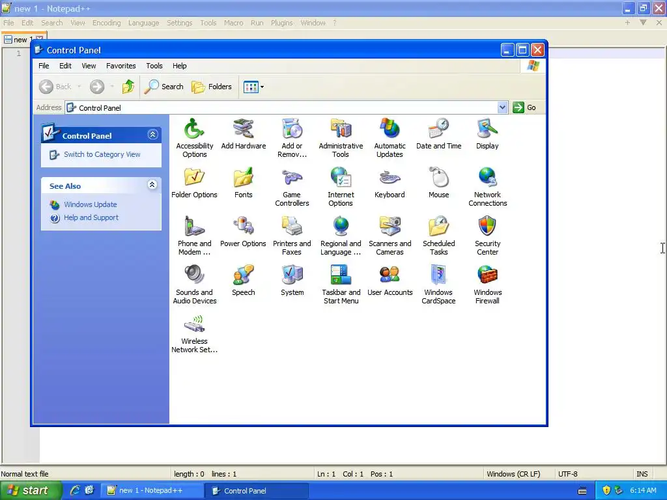Open the Fonts folder icon
Screen dimensions: 667x500
click(244, 182)
